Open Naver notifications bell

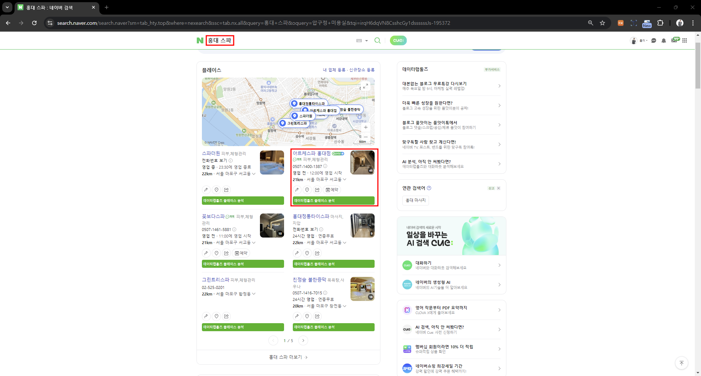click(x=664, y=40)
